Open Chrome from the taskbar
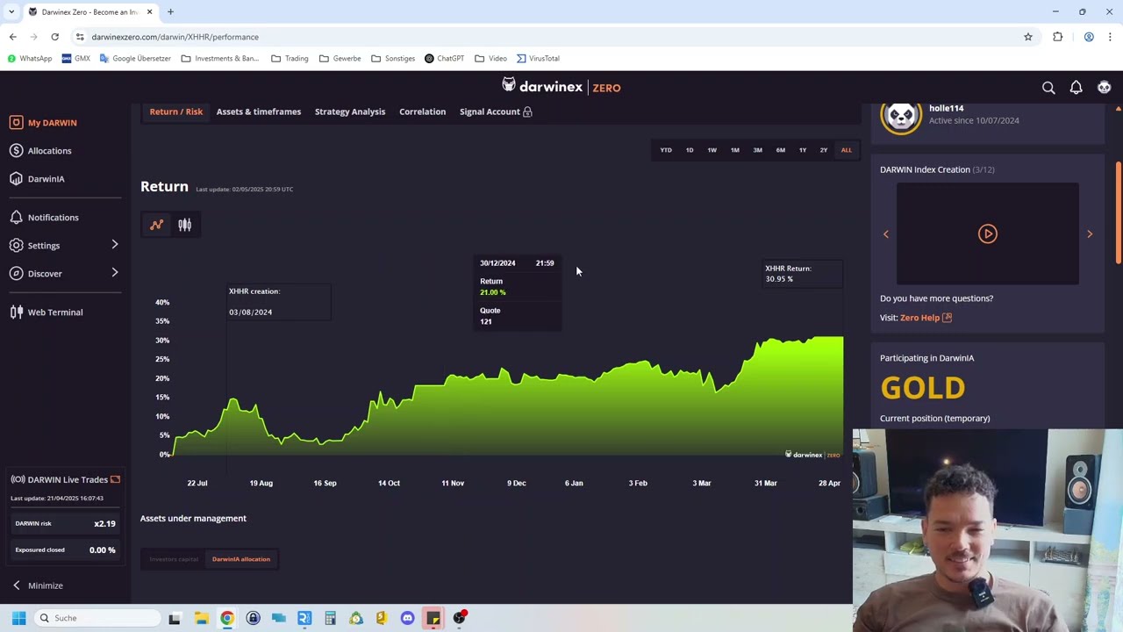The height and width of the screenshot is (632, 1123). tap(227, 618)
